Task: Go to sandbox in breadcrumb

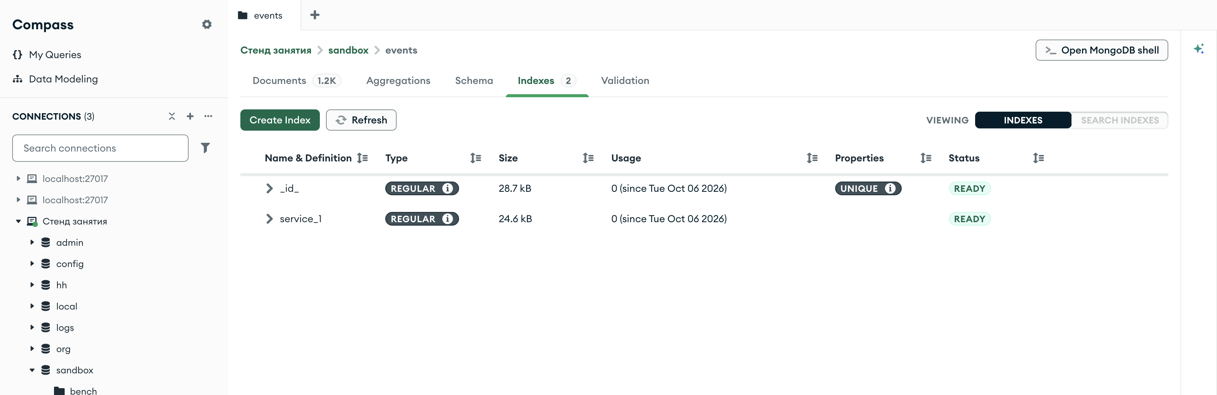Action: tap(348, 51)
